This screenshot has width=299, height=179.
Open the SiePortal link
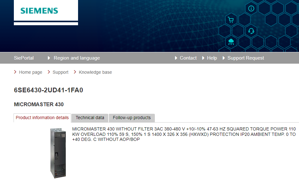(x=24, y=58)
